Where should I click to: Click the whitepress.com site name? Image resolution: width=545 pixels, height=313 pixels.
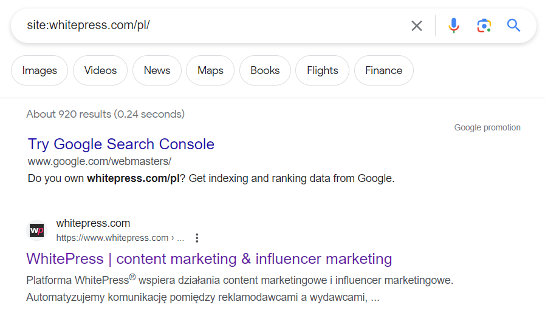93,223
